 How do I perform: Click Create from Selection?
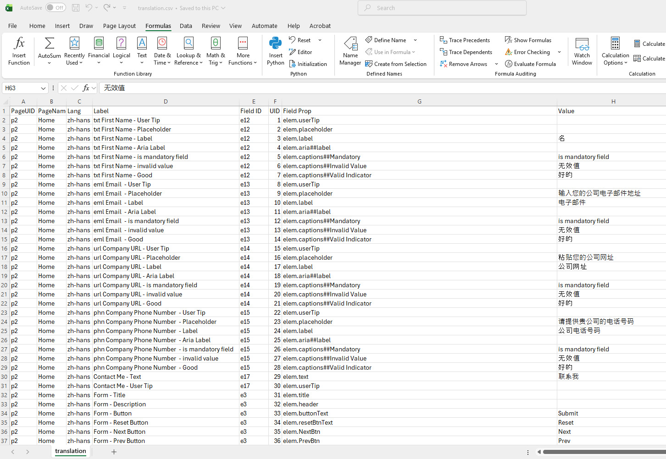[396, 64]
